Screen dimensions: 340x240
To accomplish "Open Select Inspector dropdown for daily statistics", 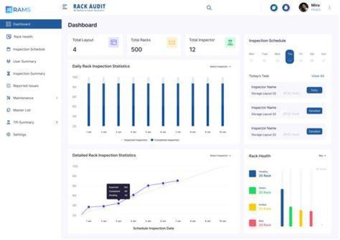I will (220, 66).
